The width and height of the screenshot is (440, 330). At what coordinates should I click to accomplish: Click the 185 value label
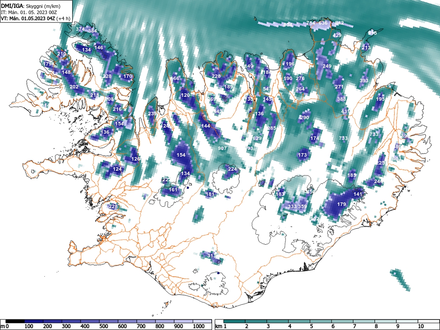352,175
